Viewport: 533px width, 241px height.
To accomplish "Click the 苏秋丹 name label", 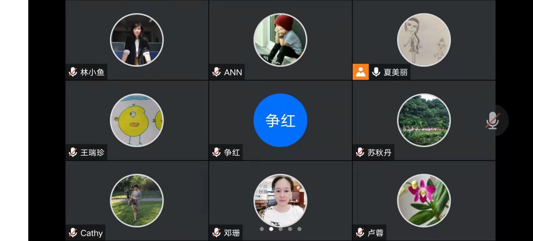I will click(379, 152).
